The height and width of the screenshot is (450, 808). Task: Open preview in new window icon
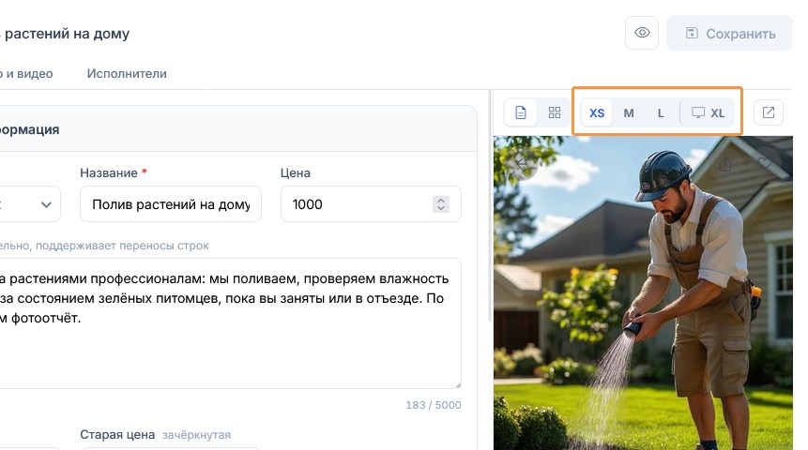[x=769, y=112]
